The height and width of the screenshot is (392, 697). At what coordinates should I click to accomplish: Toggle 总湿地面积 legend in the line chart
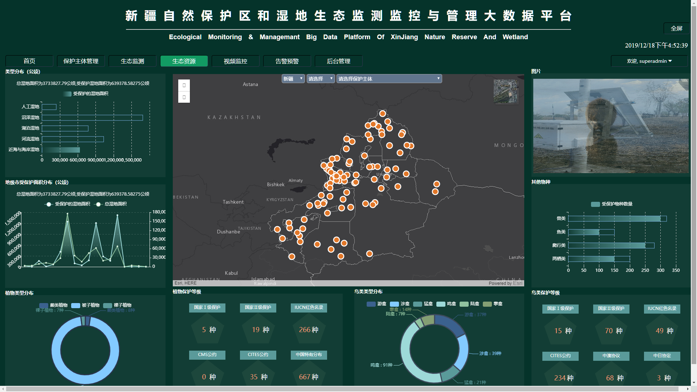pos(110,204)
